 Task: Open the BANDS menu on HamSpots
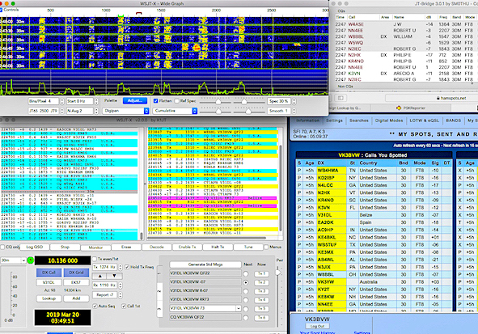(x=453, y=120)
